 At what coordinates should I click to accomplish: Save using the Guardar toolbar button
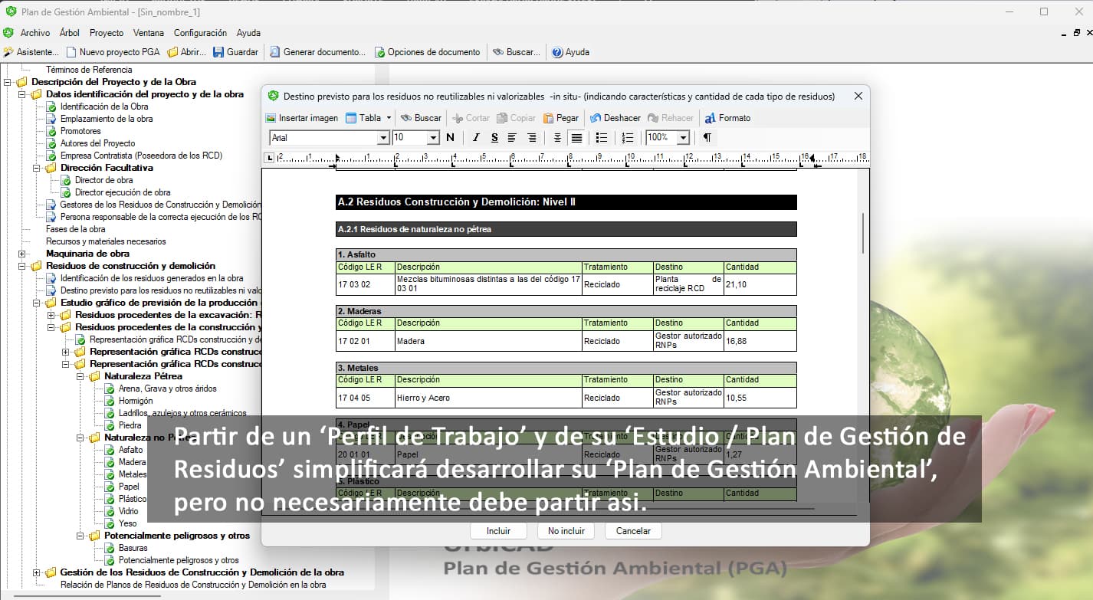(x=235, y=52)
